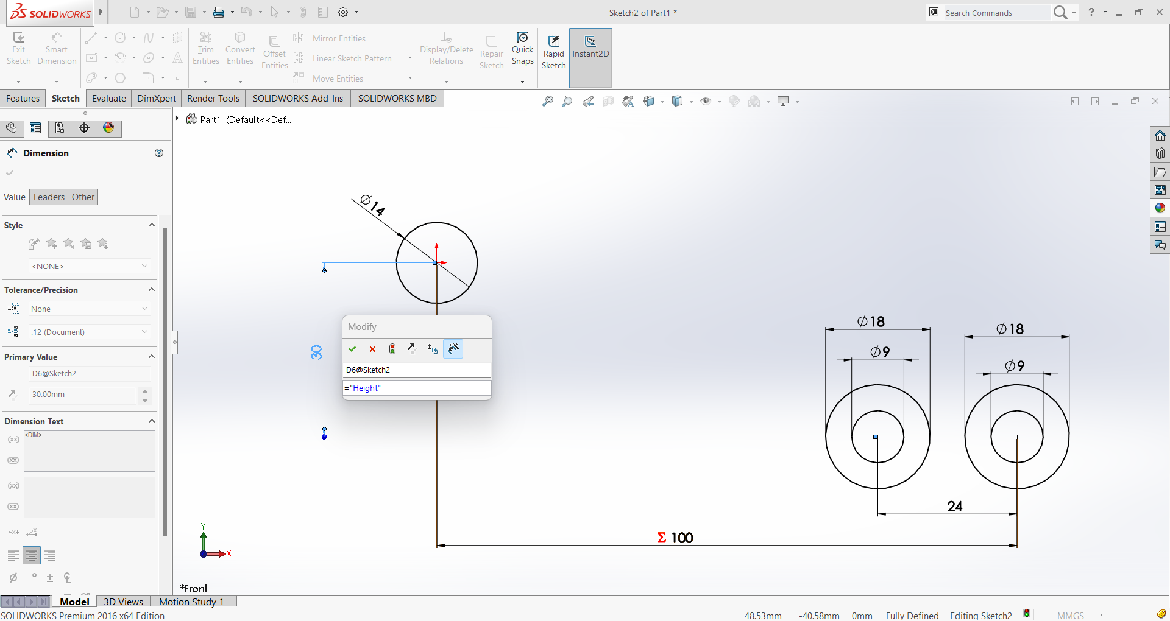This screenshot has width=1170, height=621.
Task: Insert the diameter symbol into dimension text
Action: 13,577
